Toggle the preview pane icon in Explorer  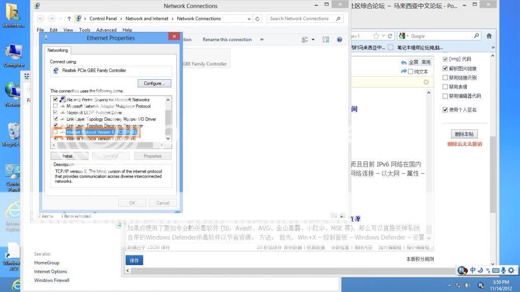(x=326, y=40)
